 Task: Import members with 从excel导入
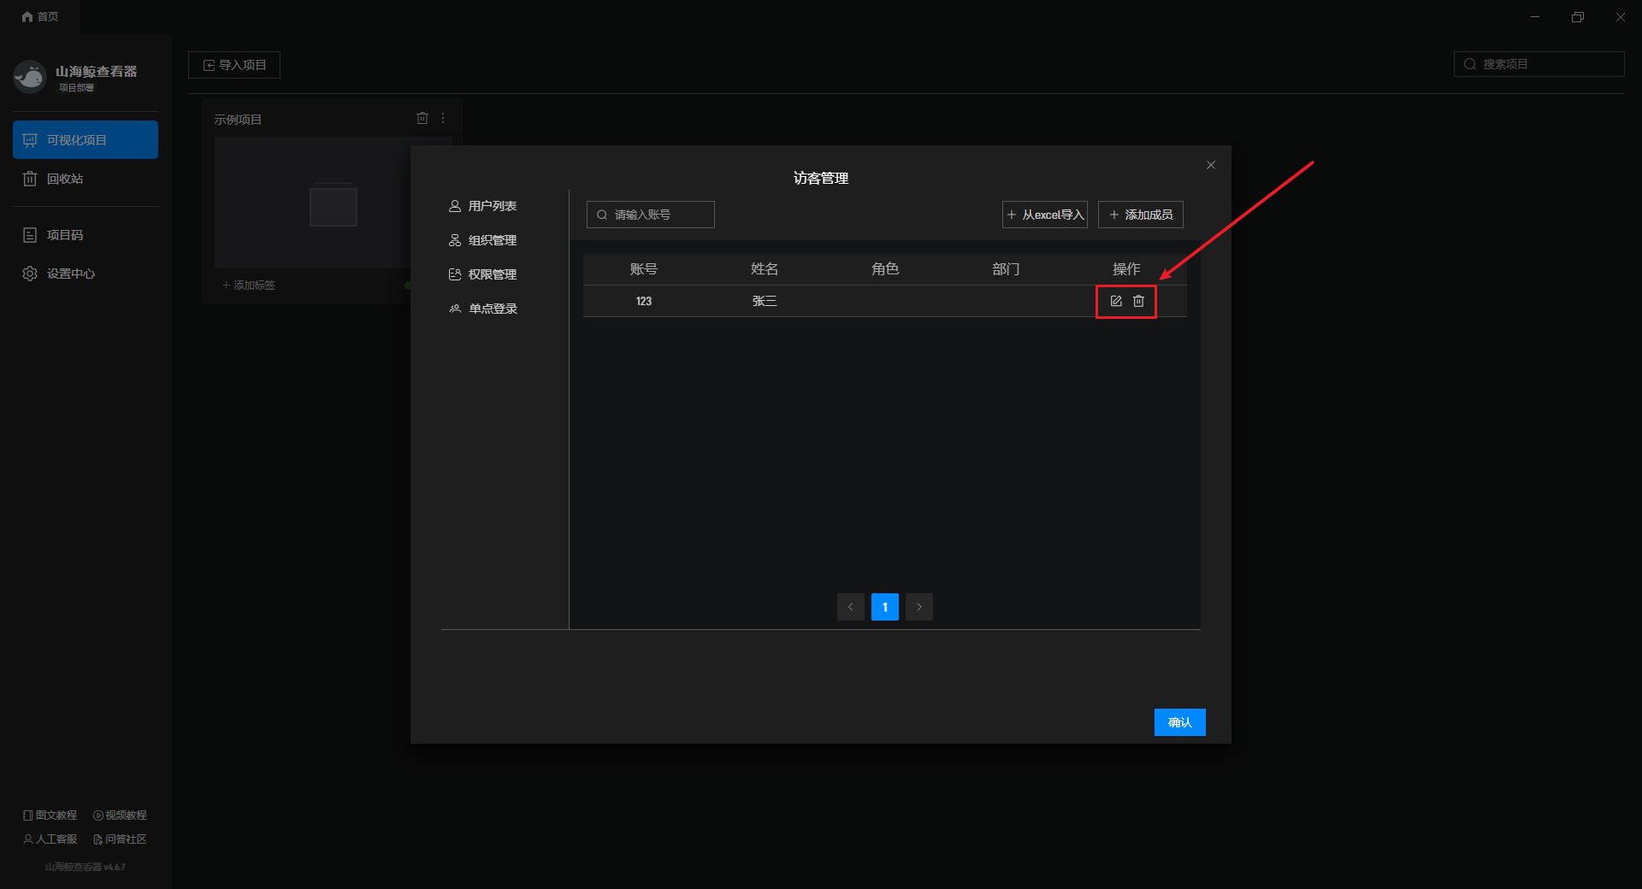(1044, 215)
